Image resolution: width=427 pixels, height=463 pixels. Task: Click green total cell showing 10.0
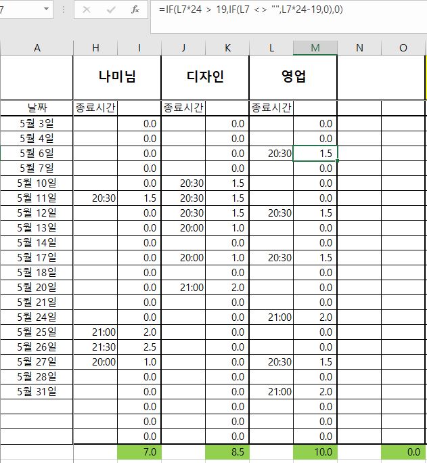point(315,452)
